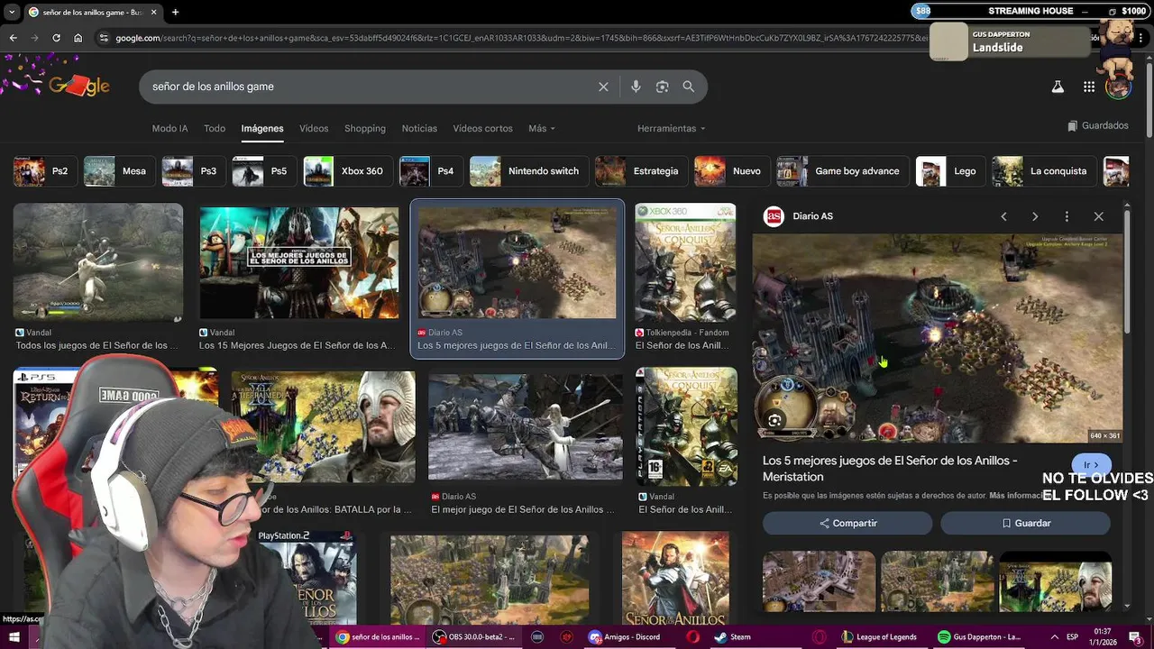The width and height of the screenshot is (1154, 649).
Task: Open Guardados saved items
Action: tap(1097, 126)
